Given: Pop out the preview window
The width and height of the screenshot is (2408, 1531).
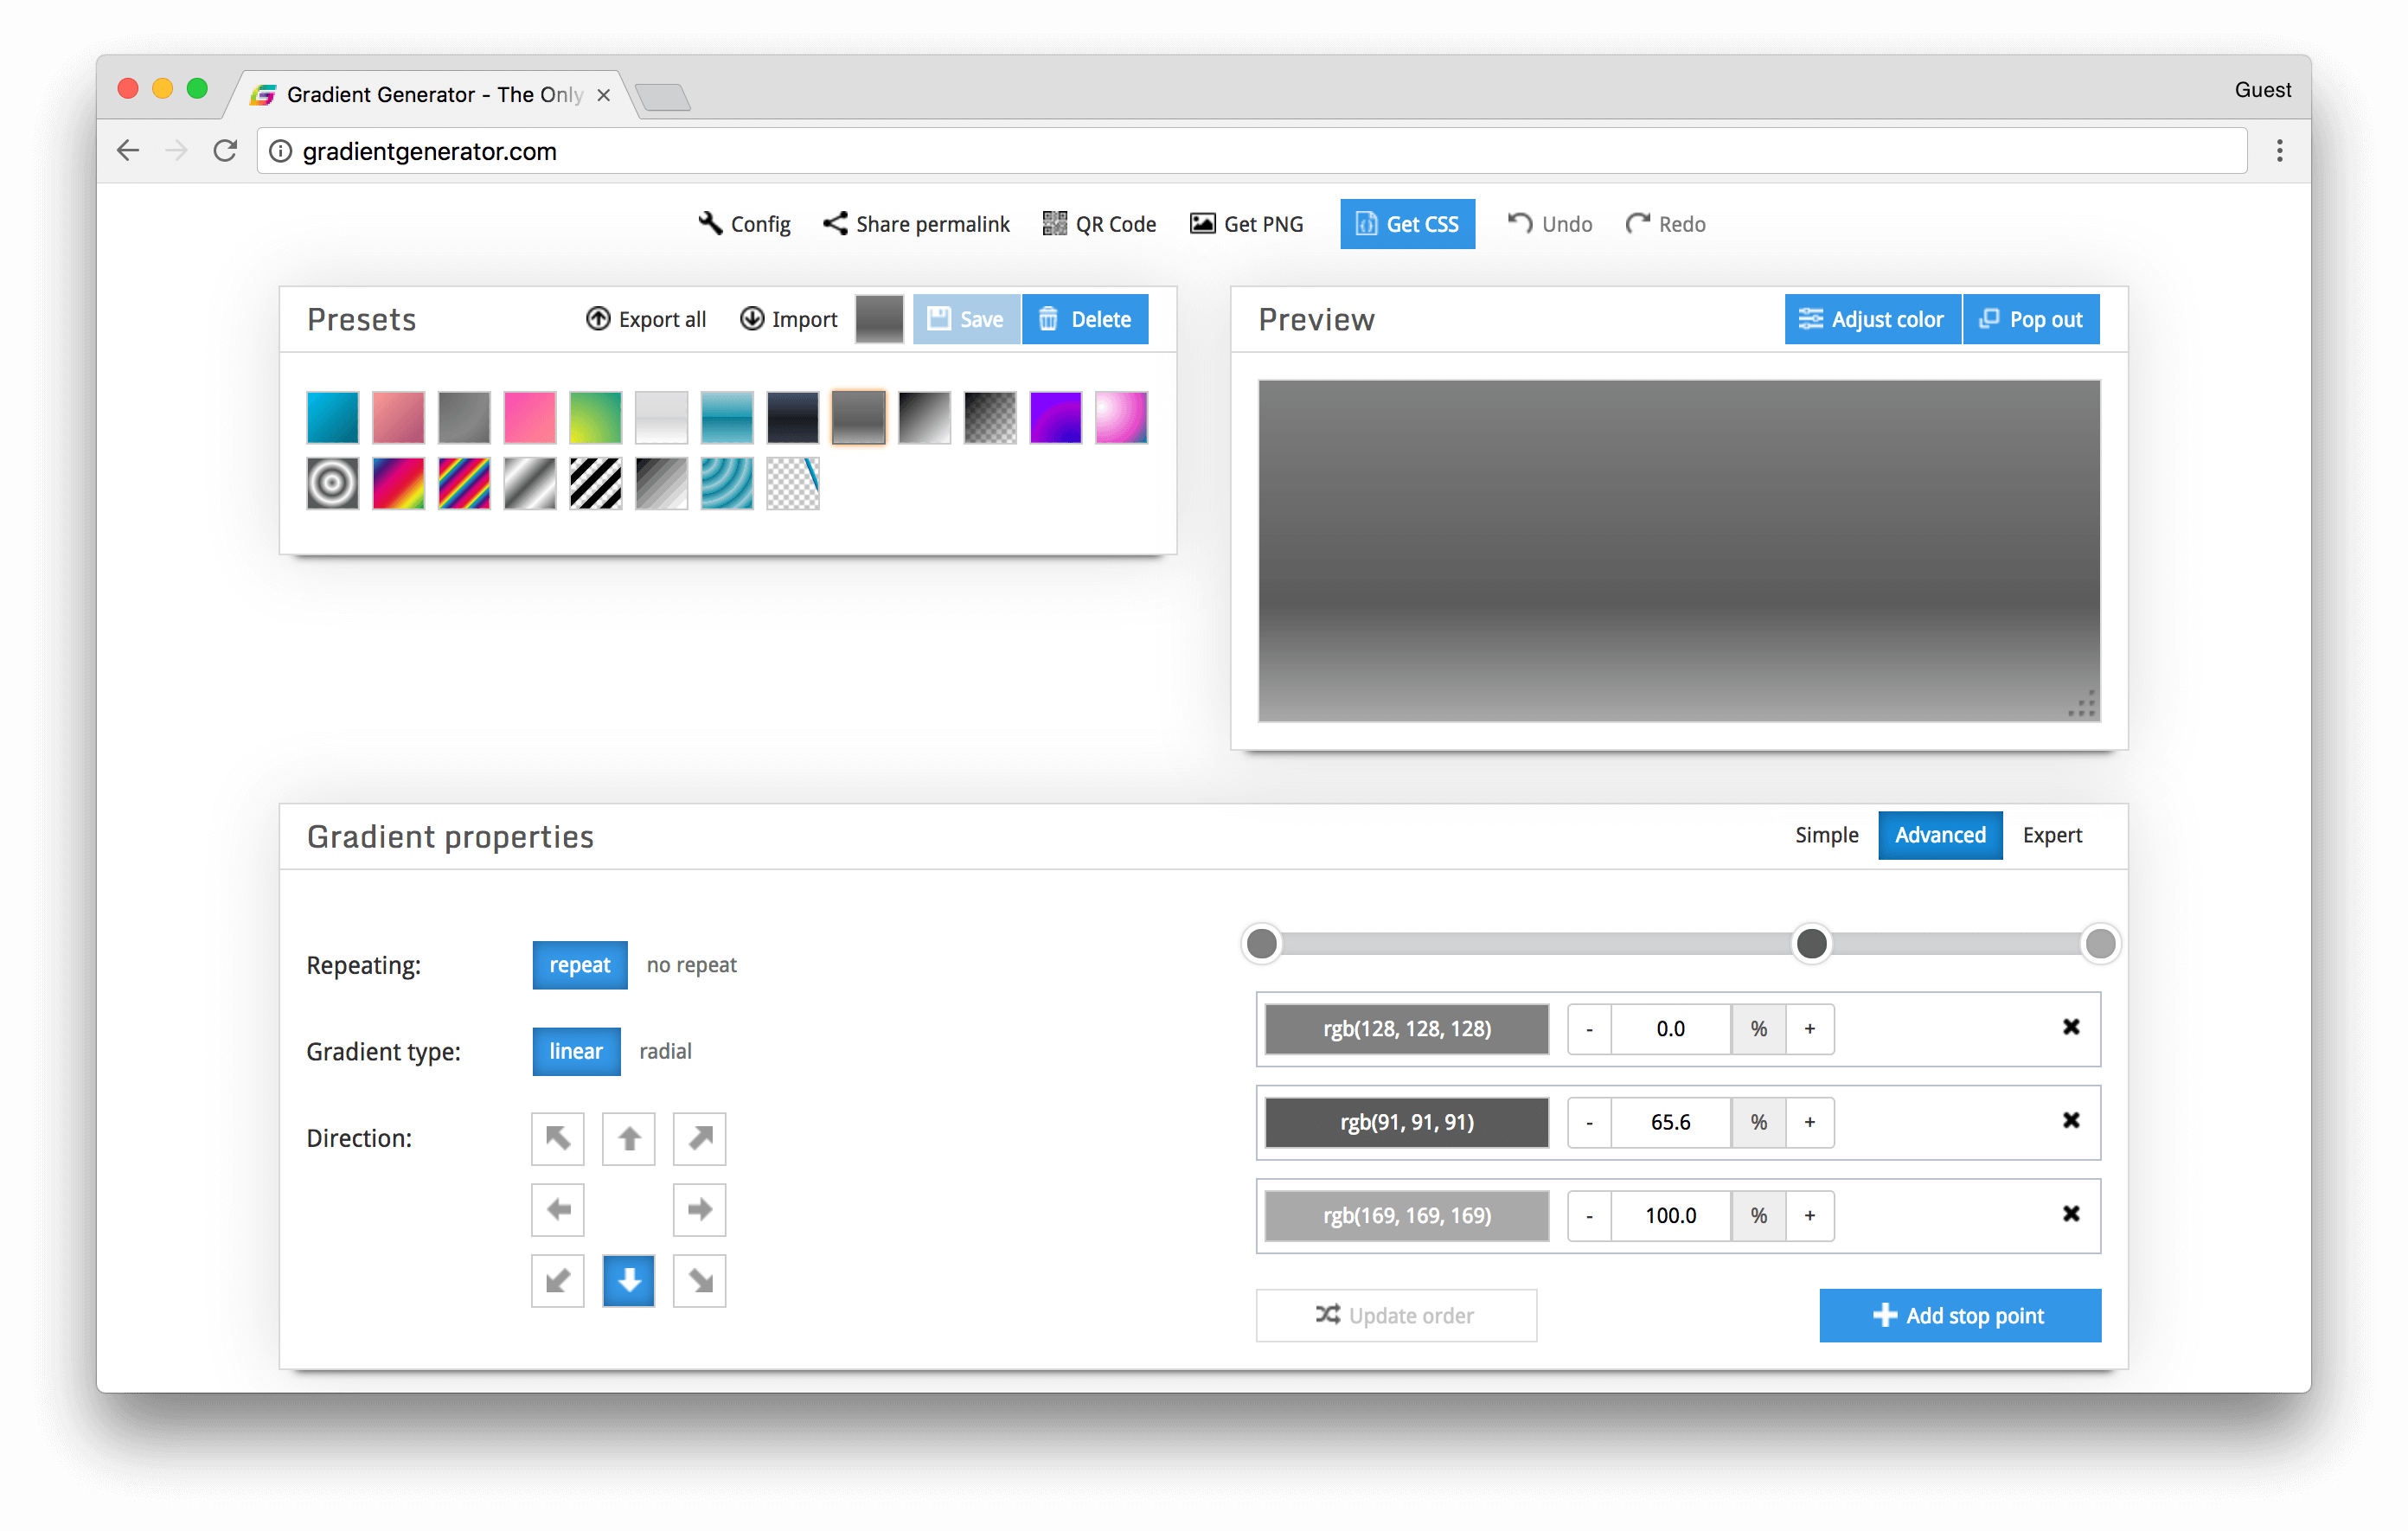Looking at the screenshot, I should 2029,317.
